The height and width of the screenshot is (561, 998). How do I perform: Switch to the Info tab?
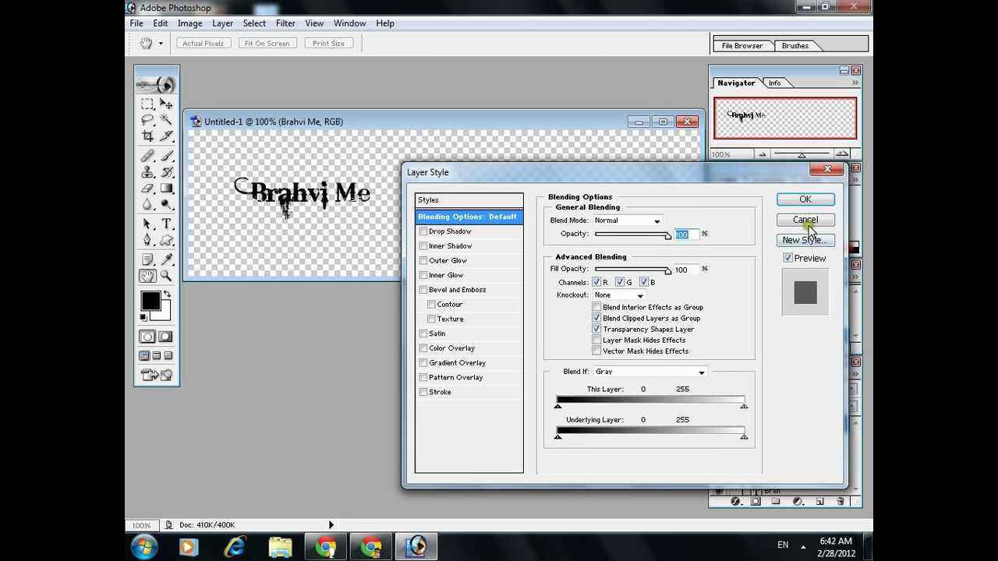(x=774, y=83)
